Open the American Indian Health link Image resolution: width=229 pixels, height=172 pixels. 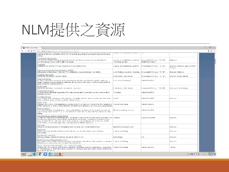pyautogui.click(x=45, y=75)
